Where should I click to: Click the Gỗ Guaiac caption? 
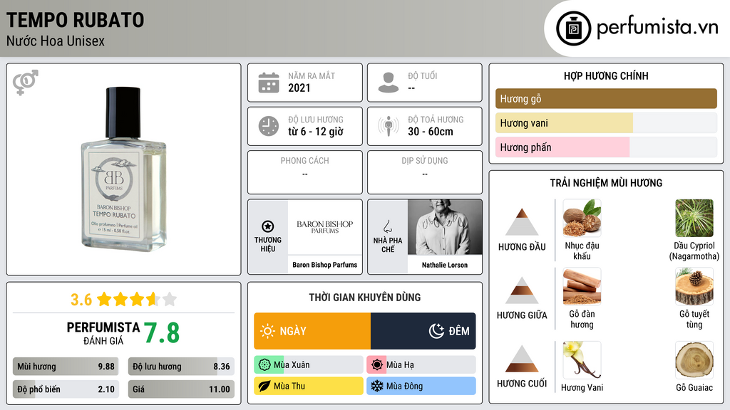click(x=694, y=388)
